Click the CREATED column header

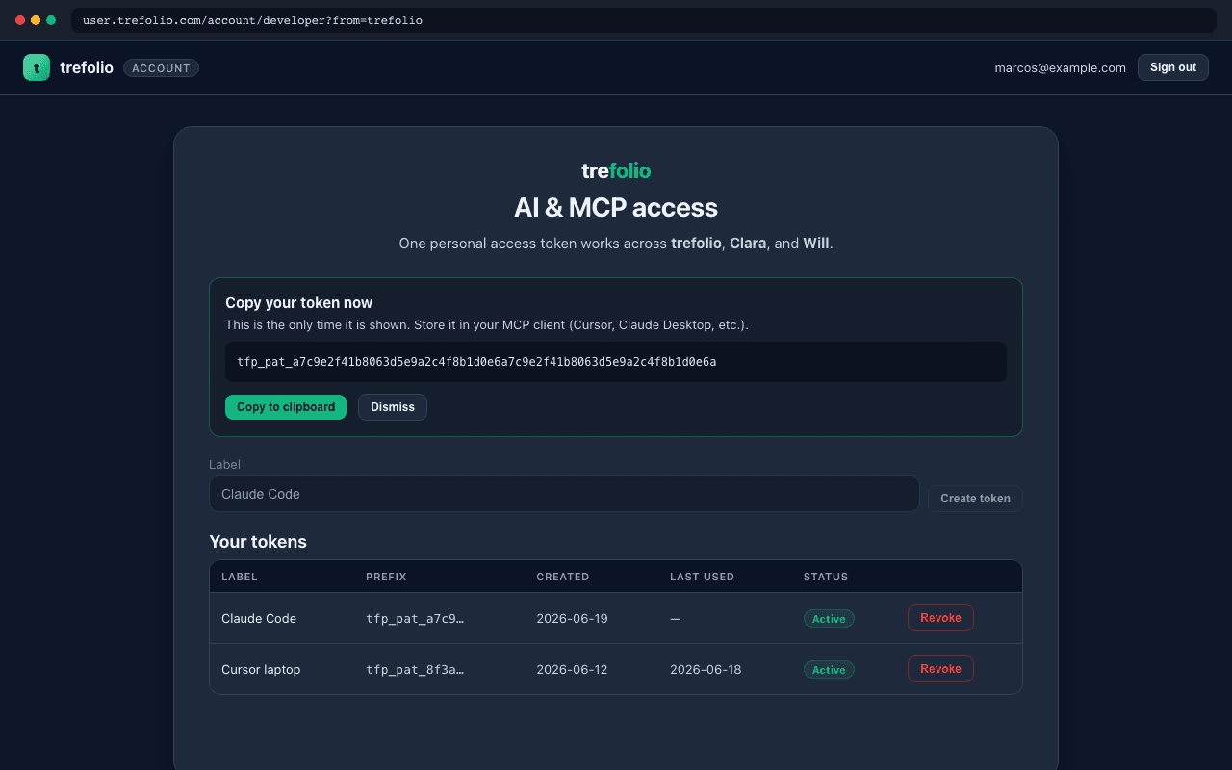(x=563, y=577)
